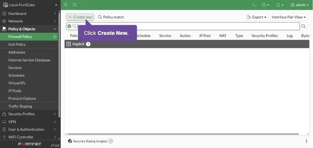Open the Interface Pair View dropdown
This screenshot has height=148, width=313.
pyautogui.click(x=289, y=17)
